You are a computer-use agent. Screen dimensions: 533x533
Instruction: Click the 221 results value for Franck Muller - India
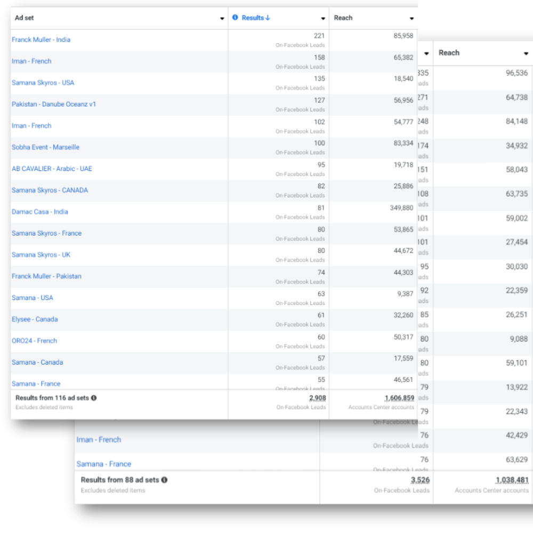(x=319, y=36)
